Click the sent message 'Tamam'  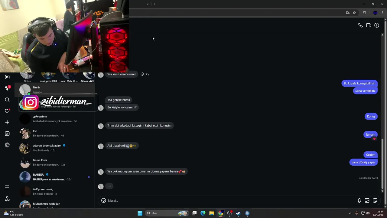370,135
